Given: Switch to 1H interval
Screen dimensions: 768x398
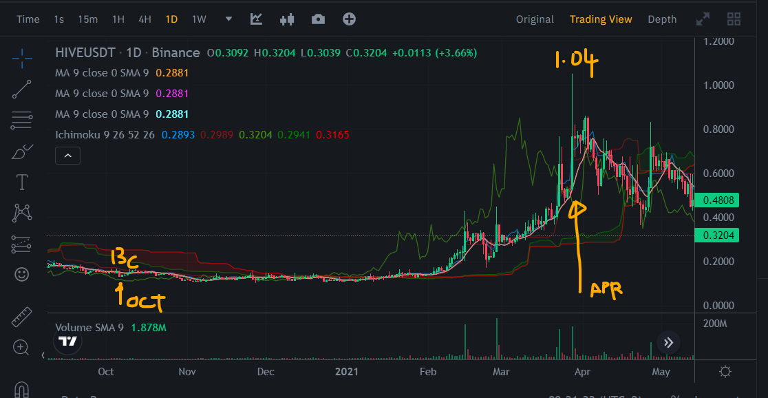Looking at the screenshot, I should tap(118, 19).
